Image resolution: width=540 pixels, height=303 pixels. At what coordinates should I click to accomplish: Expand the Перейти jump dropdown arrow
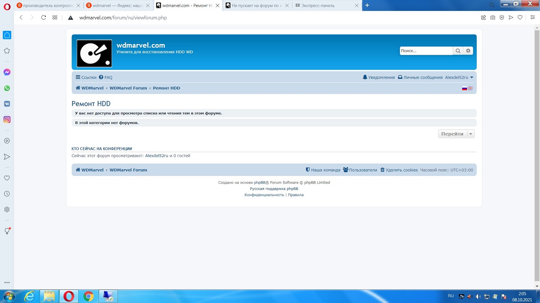[470, 134]
